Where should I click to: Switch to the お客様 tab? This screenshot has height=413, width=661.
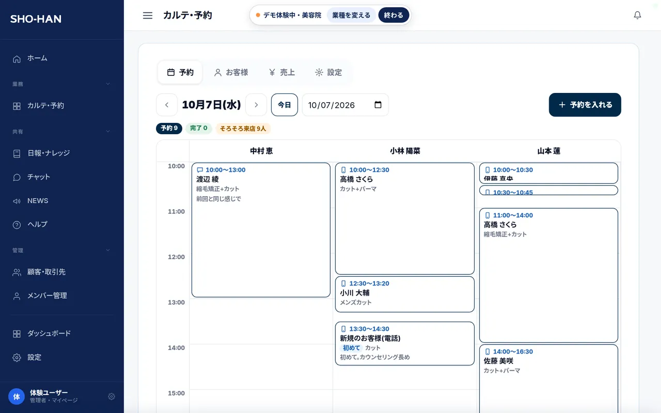pos(231,72)
